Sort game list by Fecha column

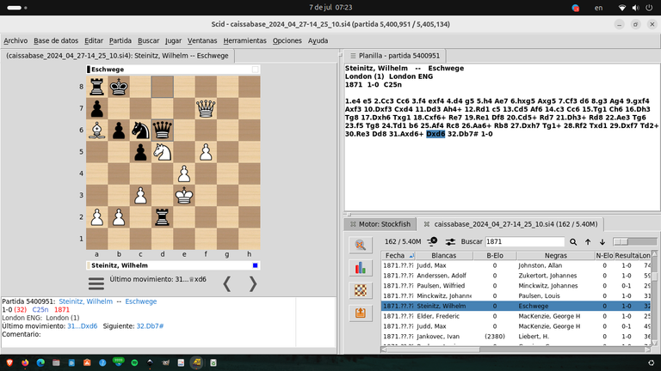coord(398,255)
